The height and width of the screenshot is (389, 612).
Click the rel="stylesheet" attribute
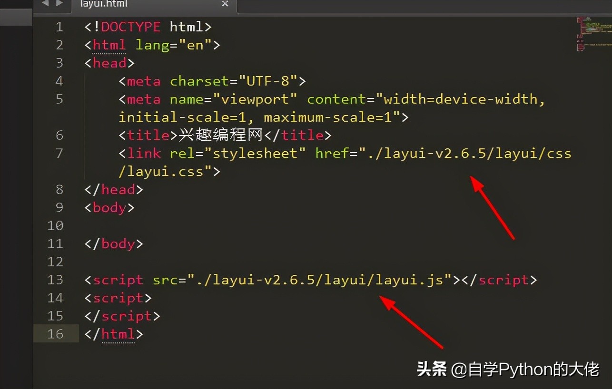click(x=238, y=153)
